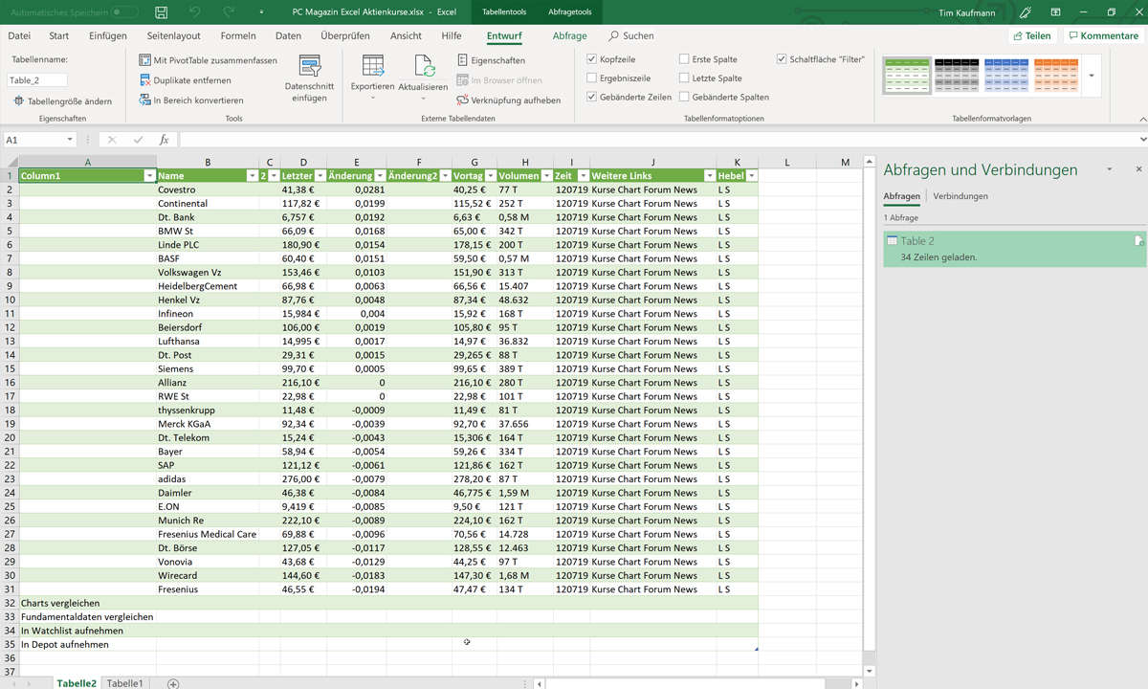This screenshot has width=1148, height=689.
Task: Open filter dropdown for Vortag column
Action: tap(491, 176)
